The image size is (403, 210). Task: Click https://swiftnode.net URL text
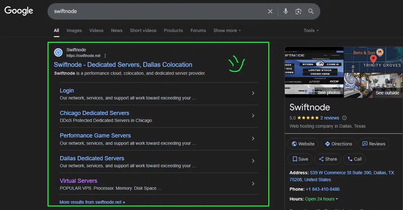[x=83, y=56]
